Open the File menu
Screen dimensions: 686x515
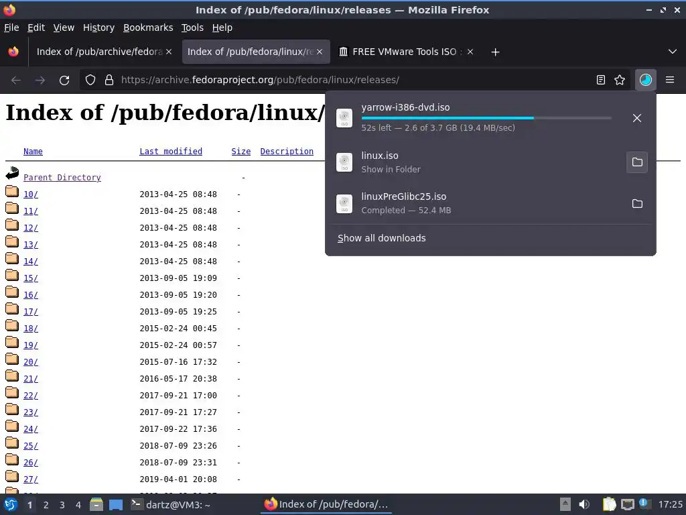(11, 27)
